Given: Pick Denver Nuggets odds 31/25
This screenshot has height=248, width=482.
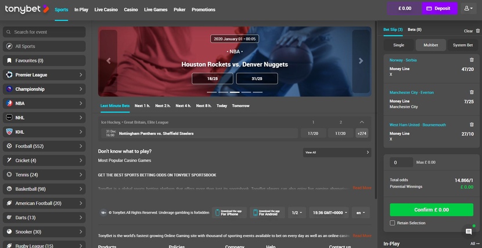Looking at the screenshot, I should coord(257,78).
